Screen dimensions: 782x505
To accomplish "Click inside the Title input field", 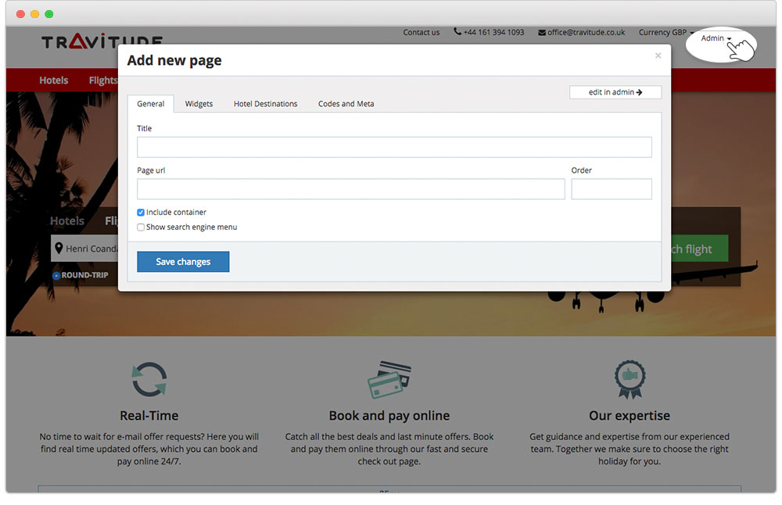I will (393, 147).
